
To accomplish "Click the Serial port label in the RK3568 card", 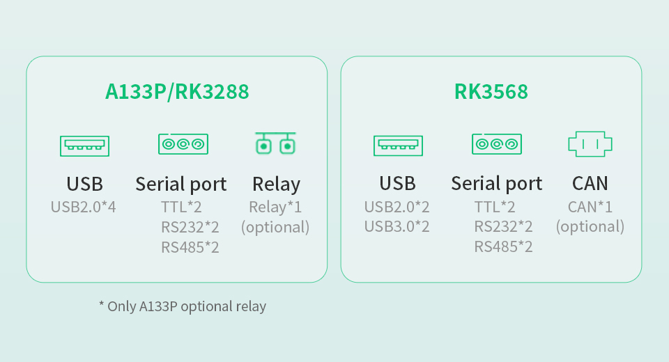I will point(496,184).
